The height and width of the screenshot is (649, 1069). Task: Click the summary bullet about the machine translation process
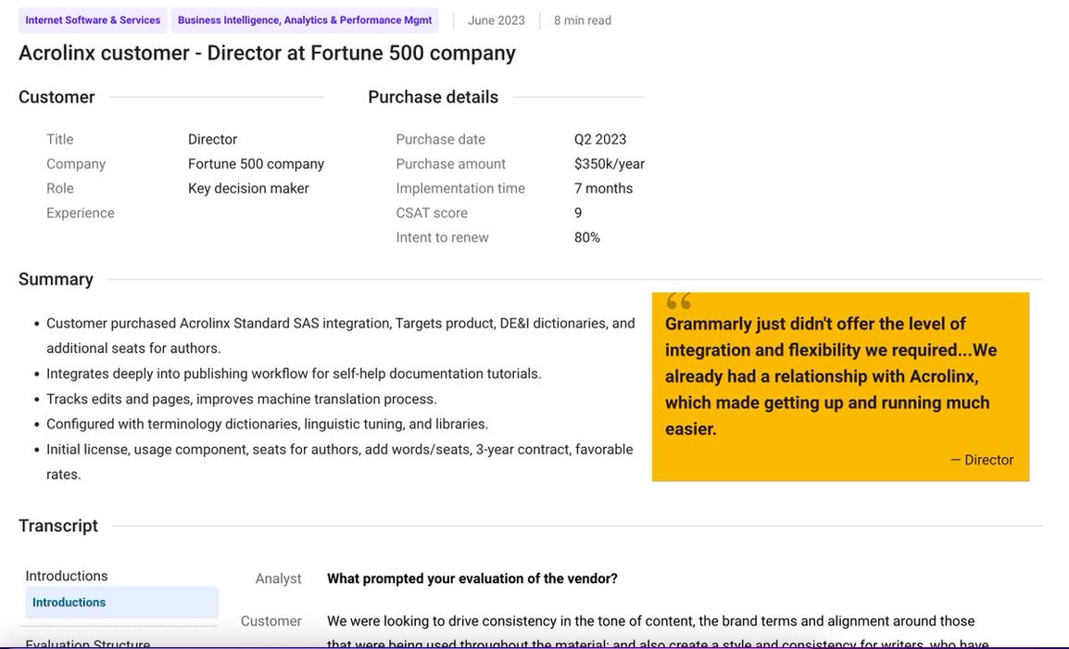pos(242,399)
